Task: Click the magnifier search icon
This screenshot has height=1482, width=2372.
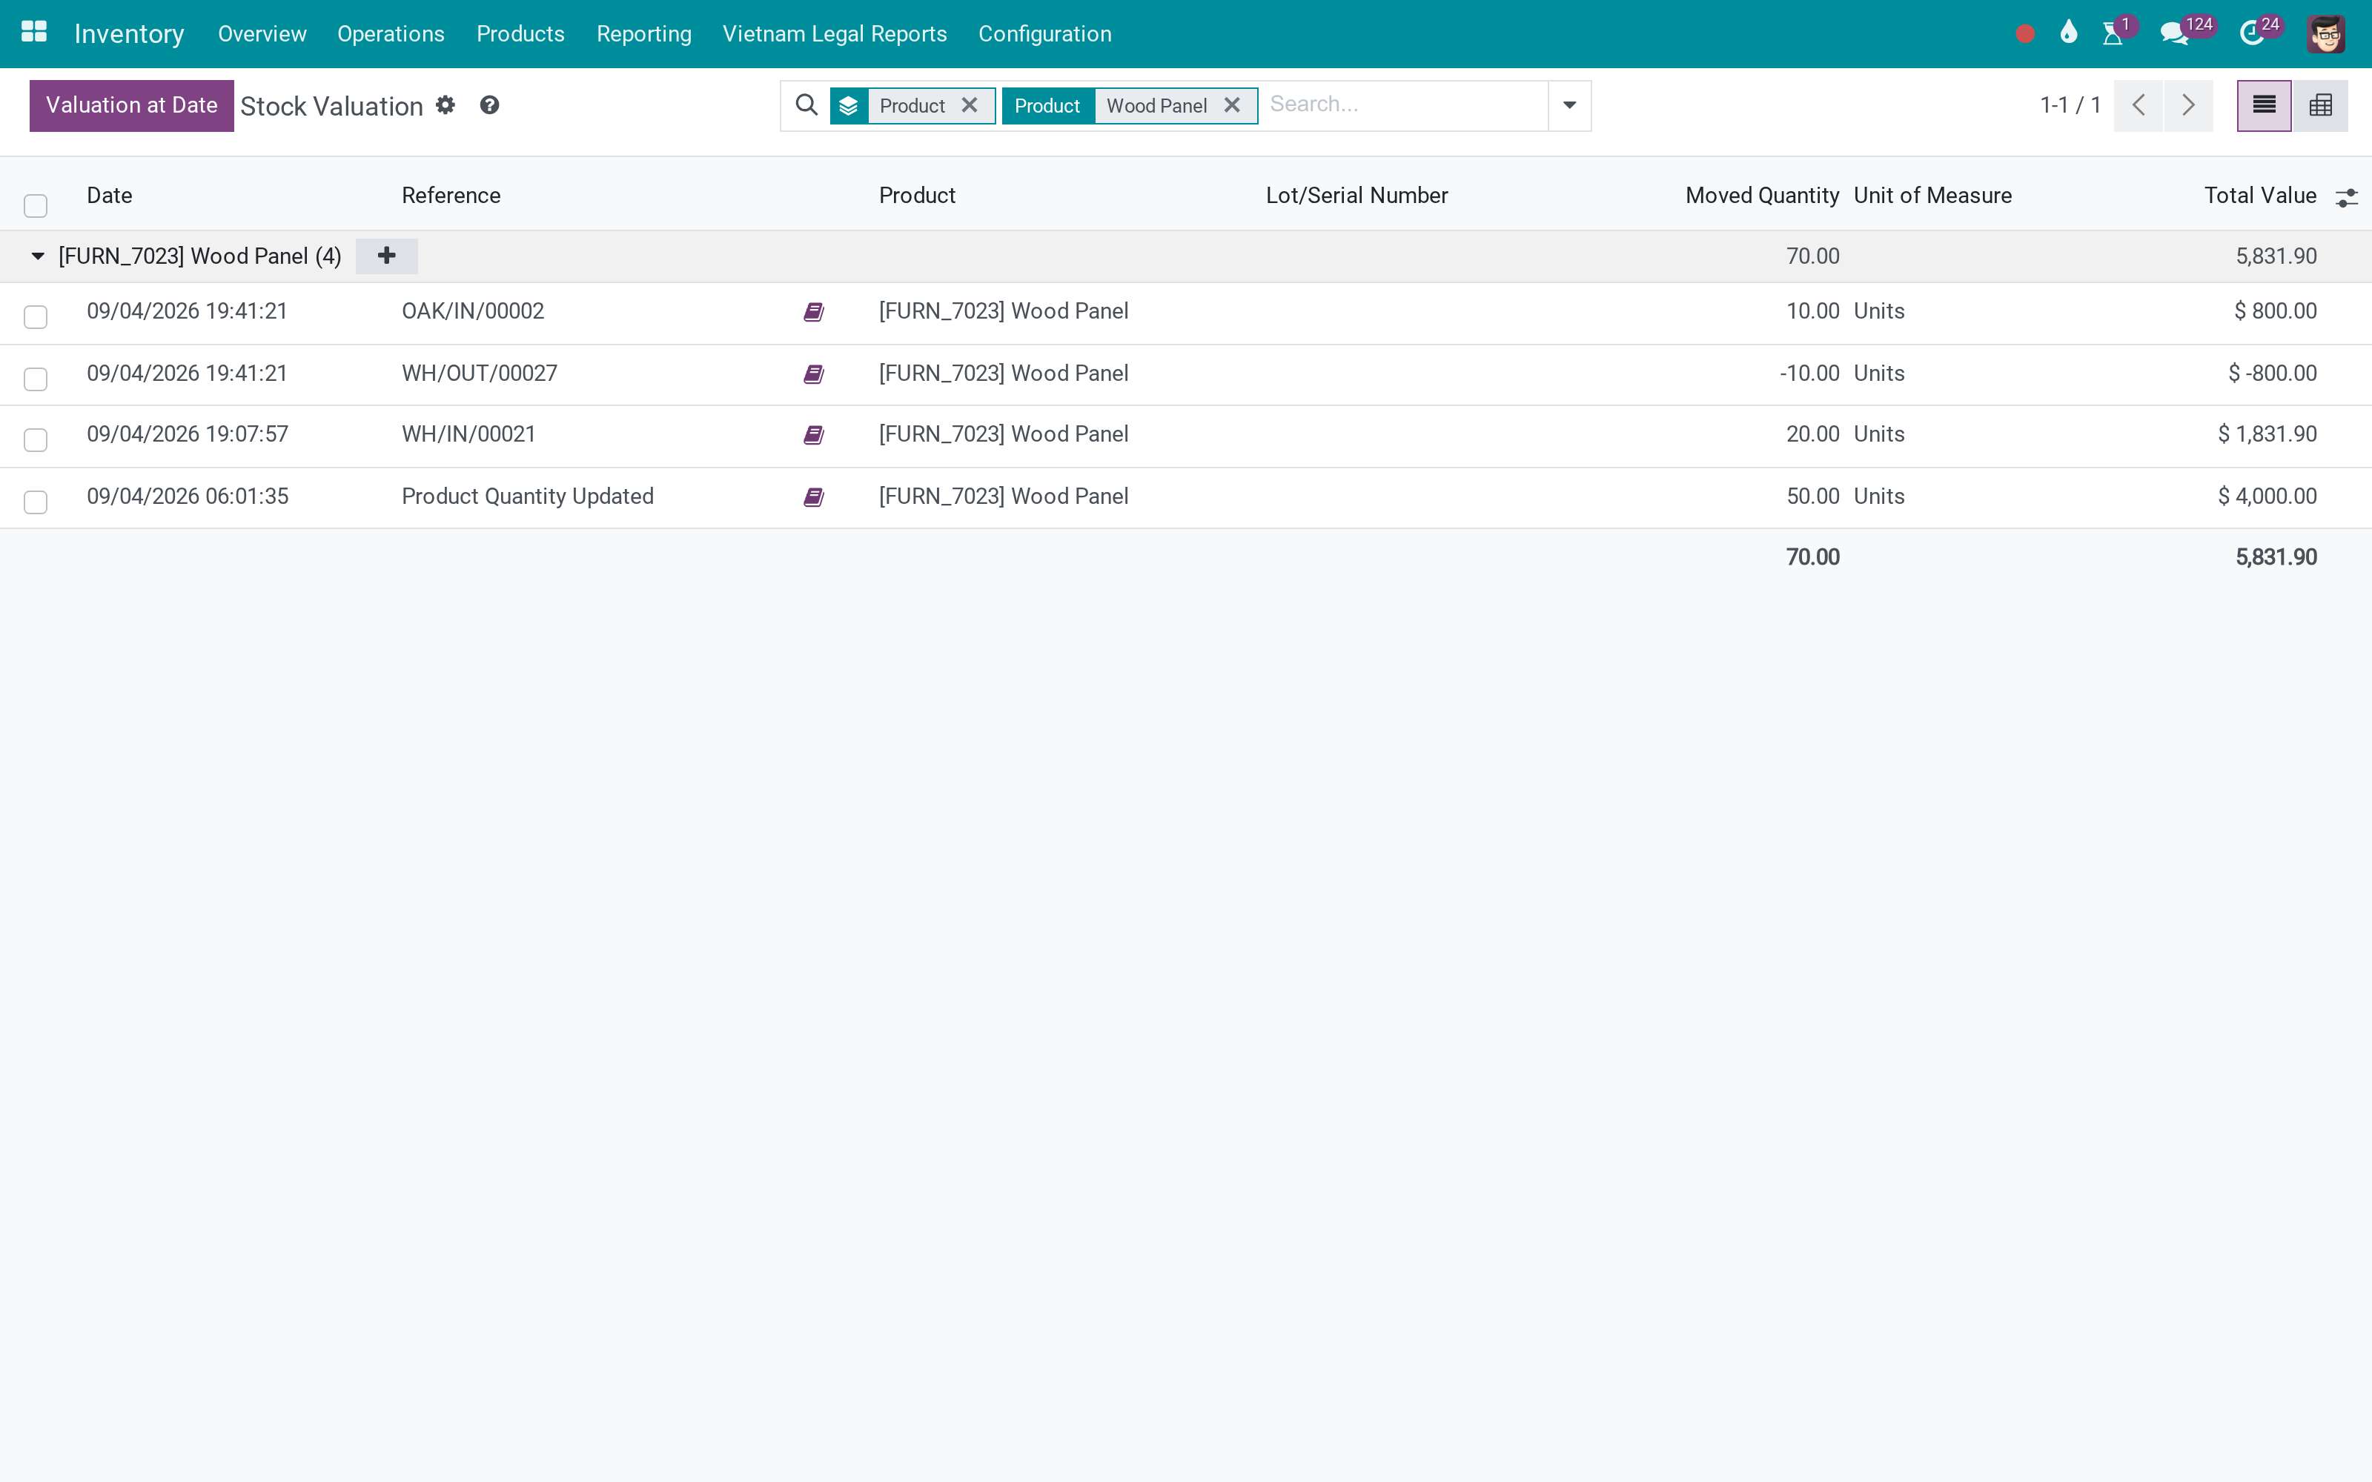Action: pos(806,105)
